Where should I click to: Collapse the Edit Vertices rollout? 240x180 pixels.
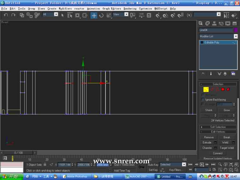[218, 132]
